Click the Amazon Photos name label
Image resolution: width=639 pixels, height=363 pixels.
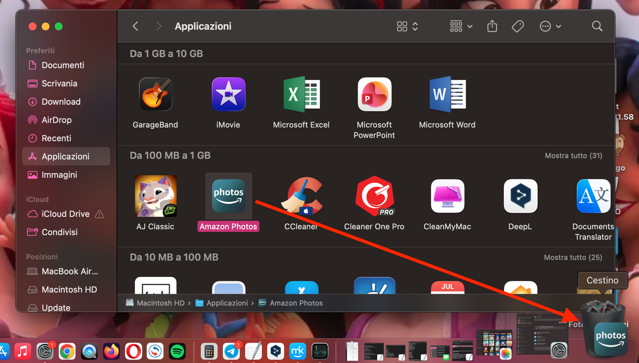click(x=228, y=226)
